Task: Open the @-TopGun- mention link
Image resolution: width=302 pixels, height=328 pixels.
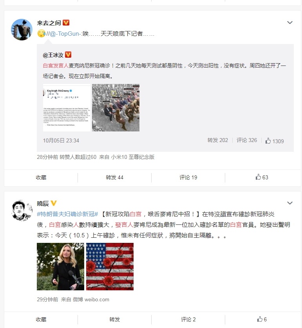Action: pos(65,33)
